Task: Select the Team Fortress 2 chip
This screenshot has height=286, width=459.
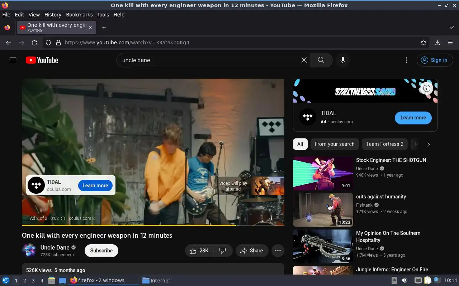Action: coord(385,144)
